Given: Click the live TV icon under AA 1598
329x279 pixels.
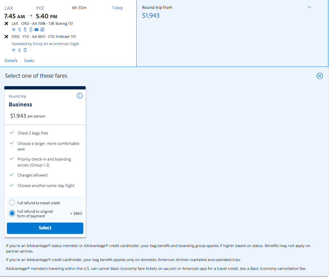Looking at the screenshot, I should pyautogui.click(x=37, y=30).
